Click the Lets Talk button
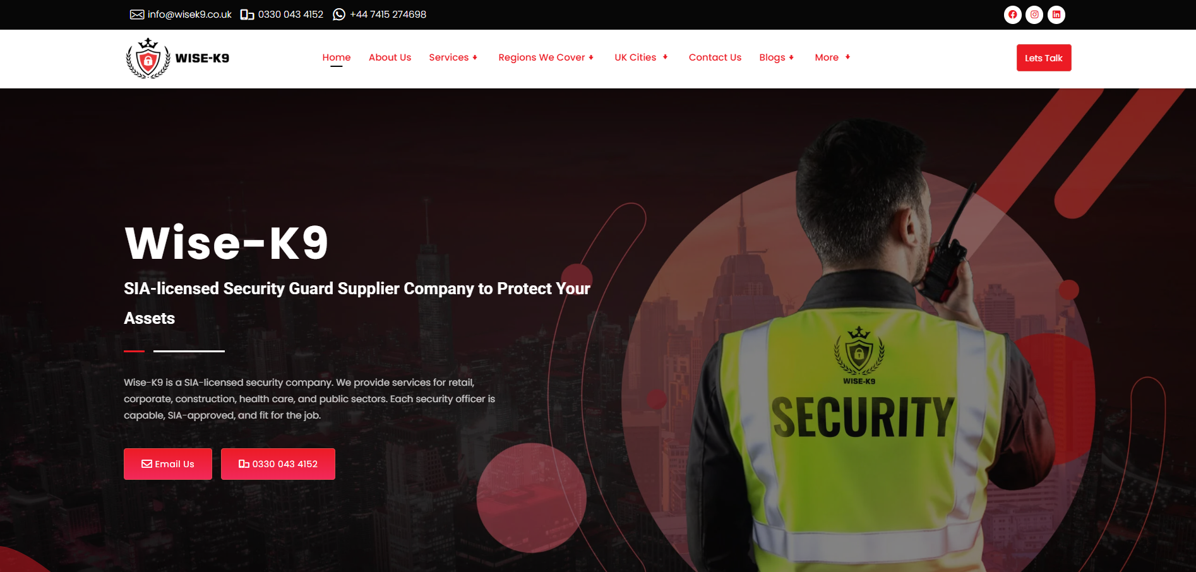This screenshot has height=572, width=1196. pyautogui.click(x=1044, y=58)
